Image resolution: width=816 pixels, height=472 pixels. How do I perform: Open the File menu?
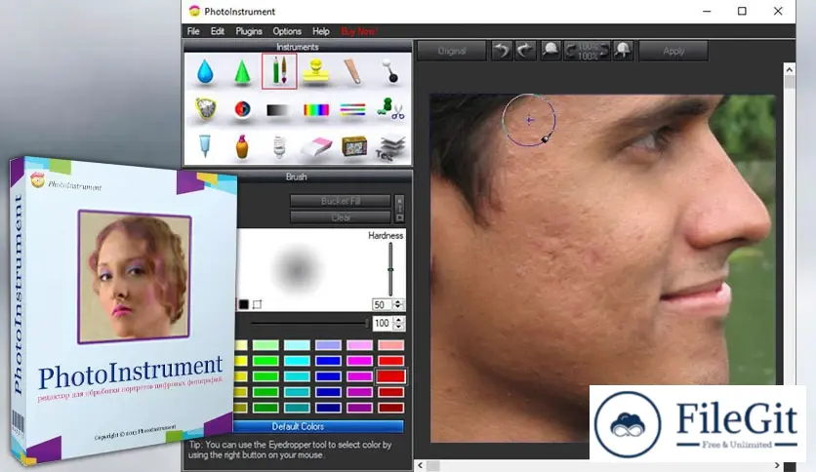(193, 31)
